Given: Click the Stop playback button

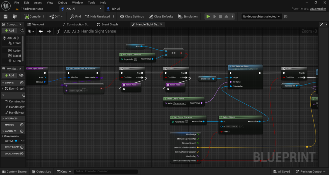Looking at the screenshot, I should [220, 17].
